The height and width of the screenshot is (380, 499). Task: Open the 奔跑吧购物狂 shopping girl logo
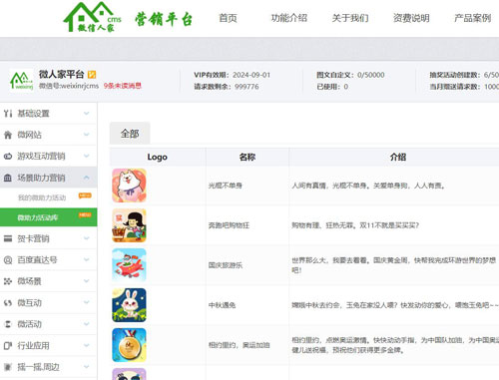129,225
